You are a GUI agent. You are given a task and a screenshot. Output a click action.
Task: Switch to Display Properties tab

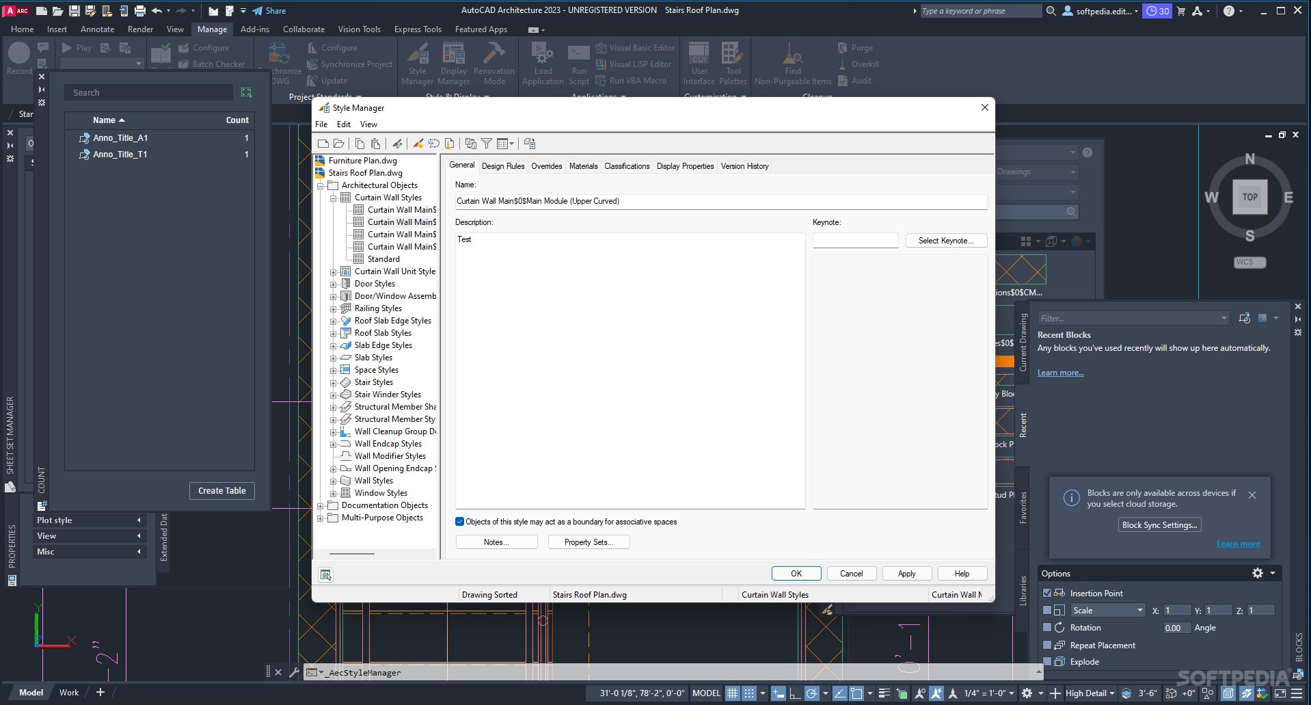685,166
